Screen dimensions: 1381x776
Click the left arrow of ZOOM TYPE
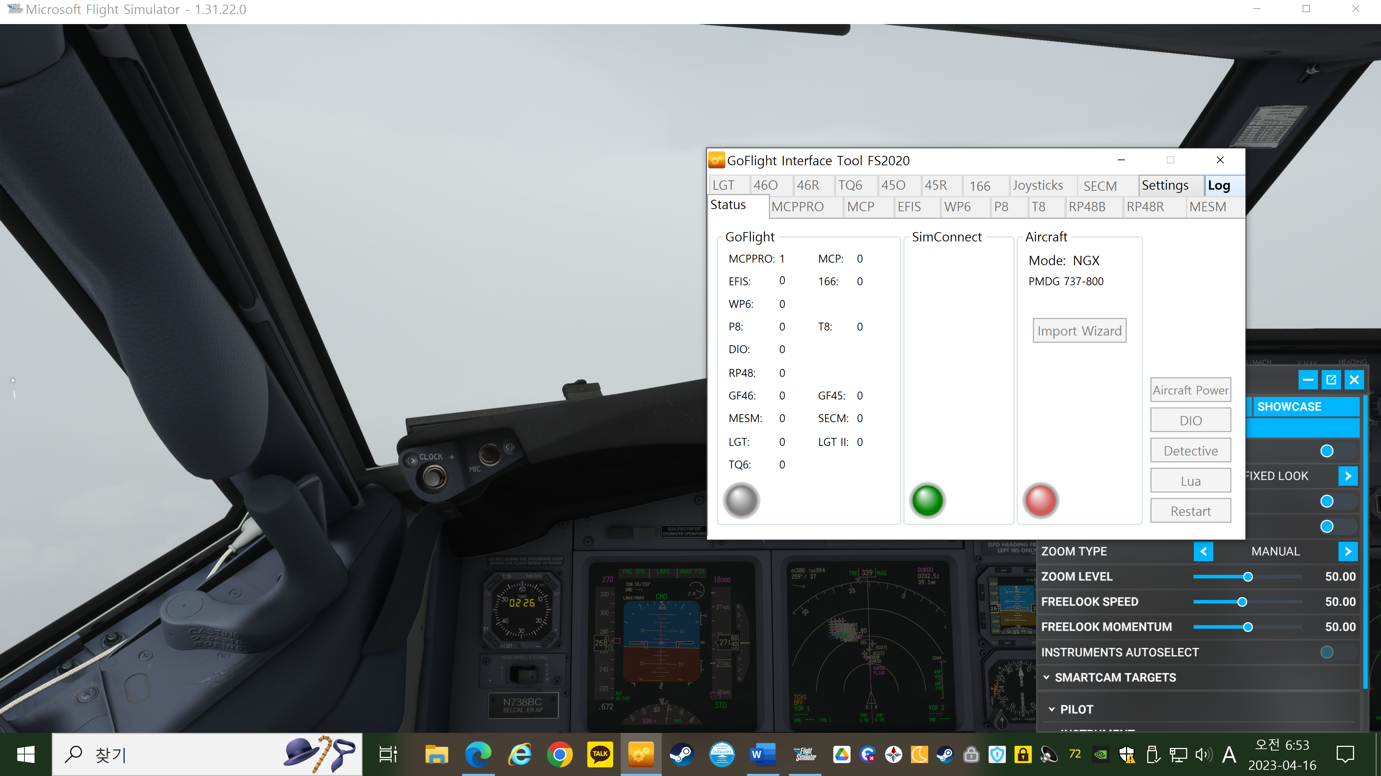1203,551
